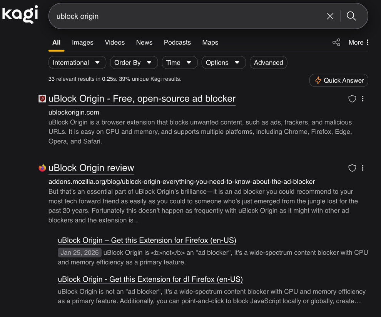Clear the search box with X icon

[x=330, y=16]
